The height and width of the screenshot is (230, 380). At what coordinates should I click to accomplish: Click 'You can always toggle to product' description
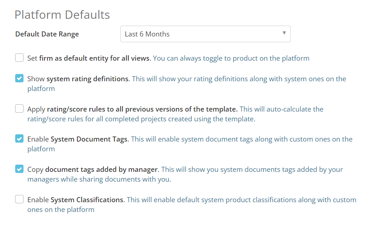point(231,58)
